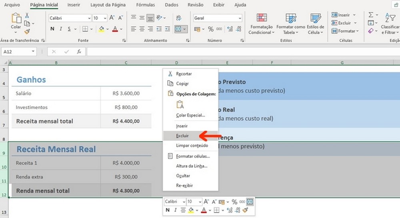Image resolution: width=400 pixels, height=218 pixels.
Task: Toggle wrap text in the Alinhamento group
Action: [x=178, y=18]
